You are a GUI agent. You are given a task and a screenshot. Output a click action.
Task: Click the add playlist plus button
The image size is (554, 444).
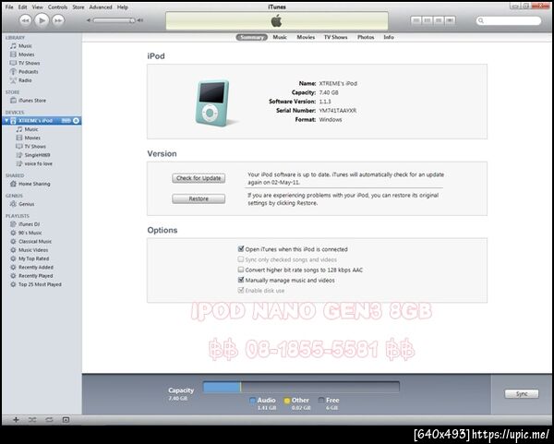tap(16, 420)
